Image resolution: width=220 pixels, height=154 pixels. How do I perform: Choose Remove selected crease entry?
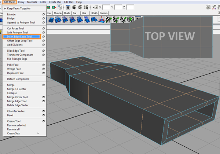[x=16, y=125]
